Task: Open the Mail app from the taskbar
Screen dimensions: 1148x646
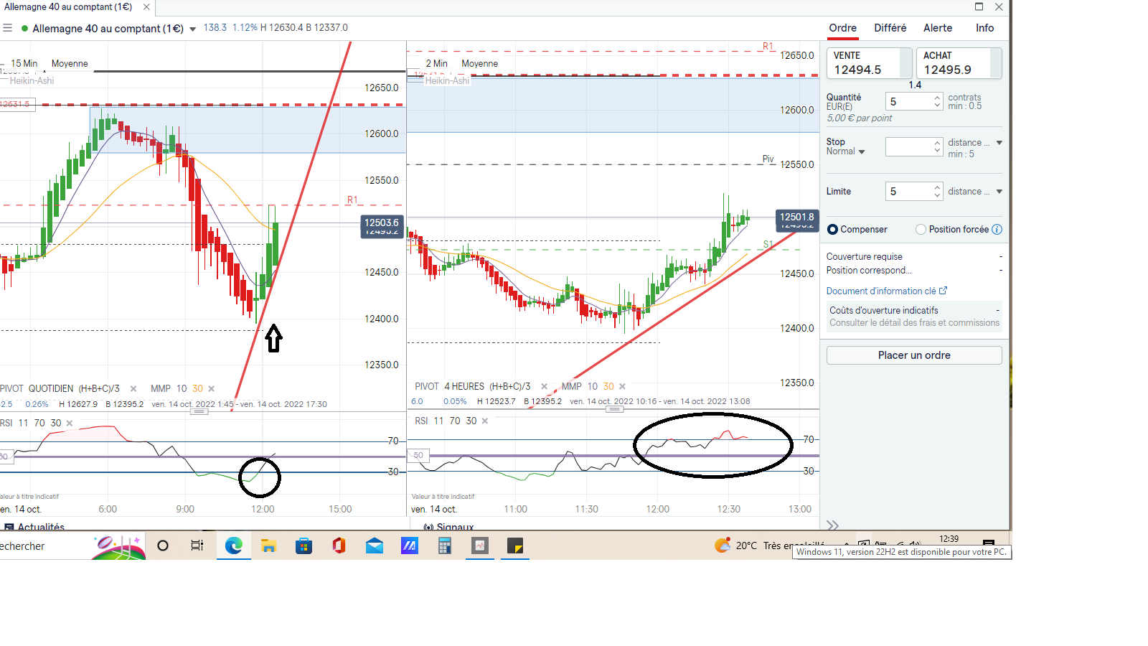Action: (374, 546)
